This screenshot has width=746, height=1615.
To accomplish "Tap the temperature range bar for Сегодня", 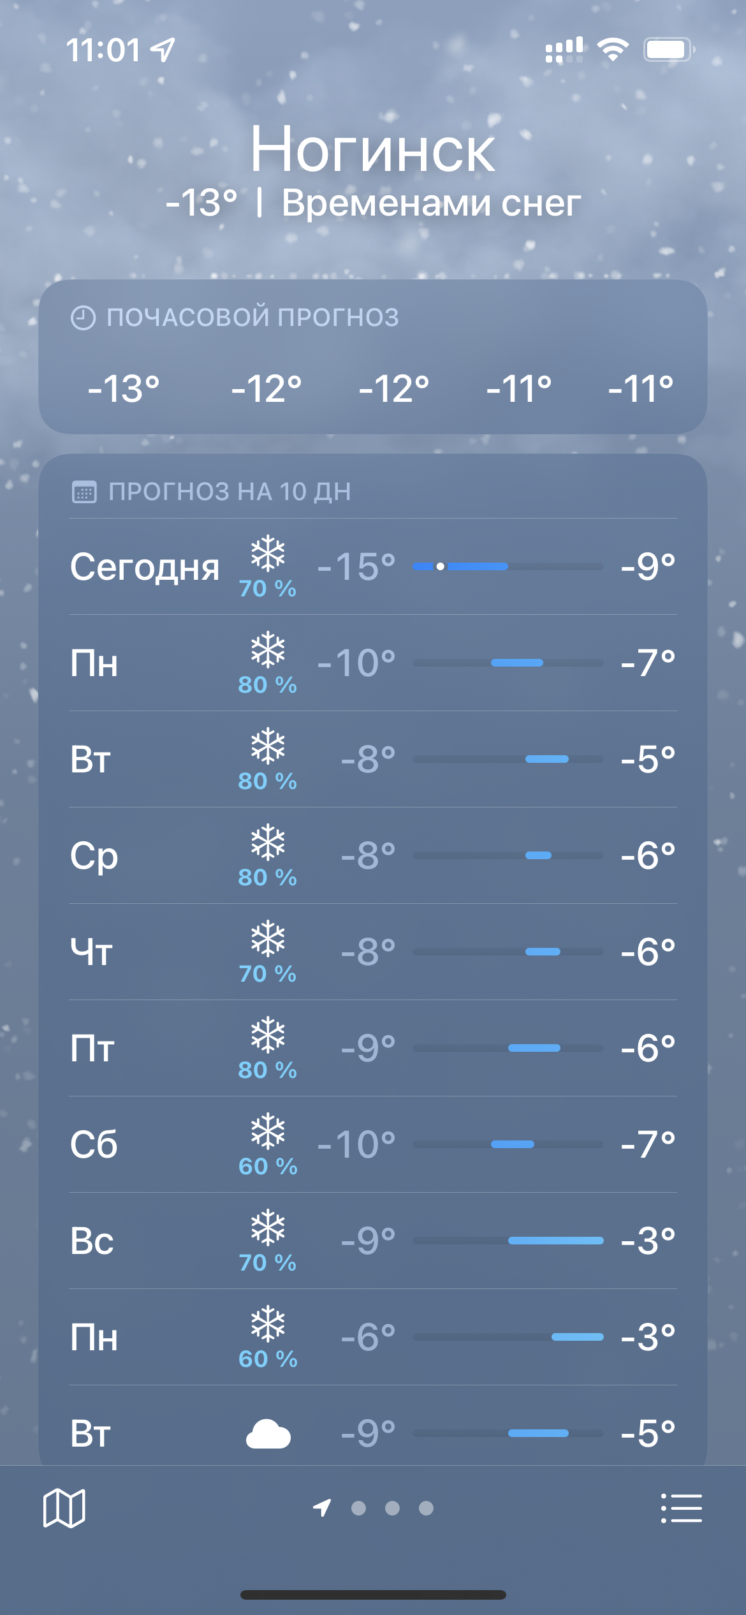I will pyautogui.click(x=508, y=566).
